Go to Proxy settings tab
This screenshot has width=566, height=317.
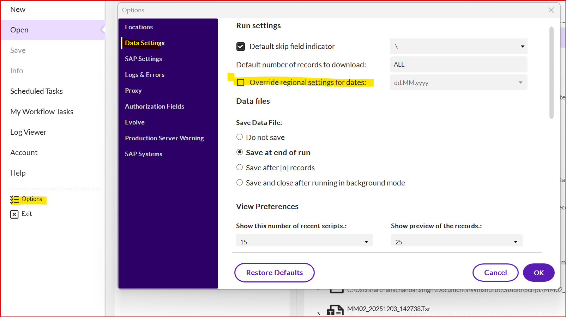click(x=133, y=91)
